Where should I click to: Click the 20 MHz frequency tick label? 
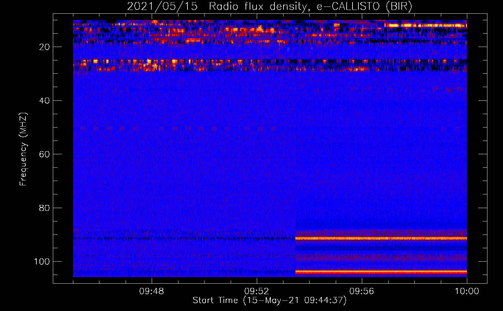(44, 47)
